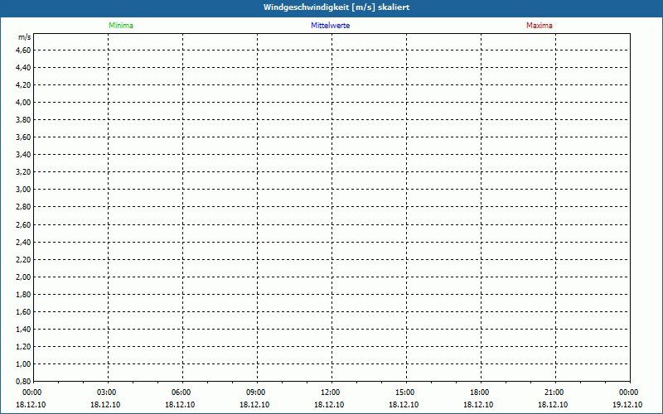Viewport: 663px width, 414px height.
Task: Click the blue Mittelwerte legend label
Action: (x=330, y=26)
